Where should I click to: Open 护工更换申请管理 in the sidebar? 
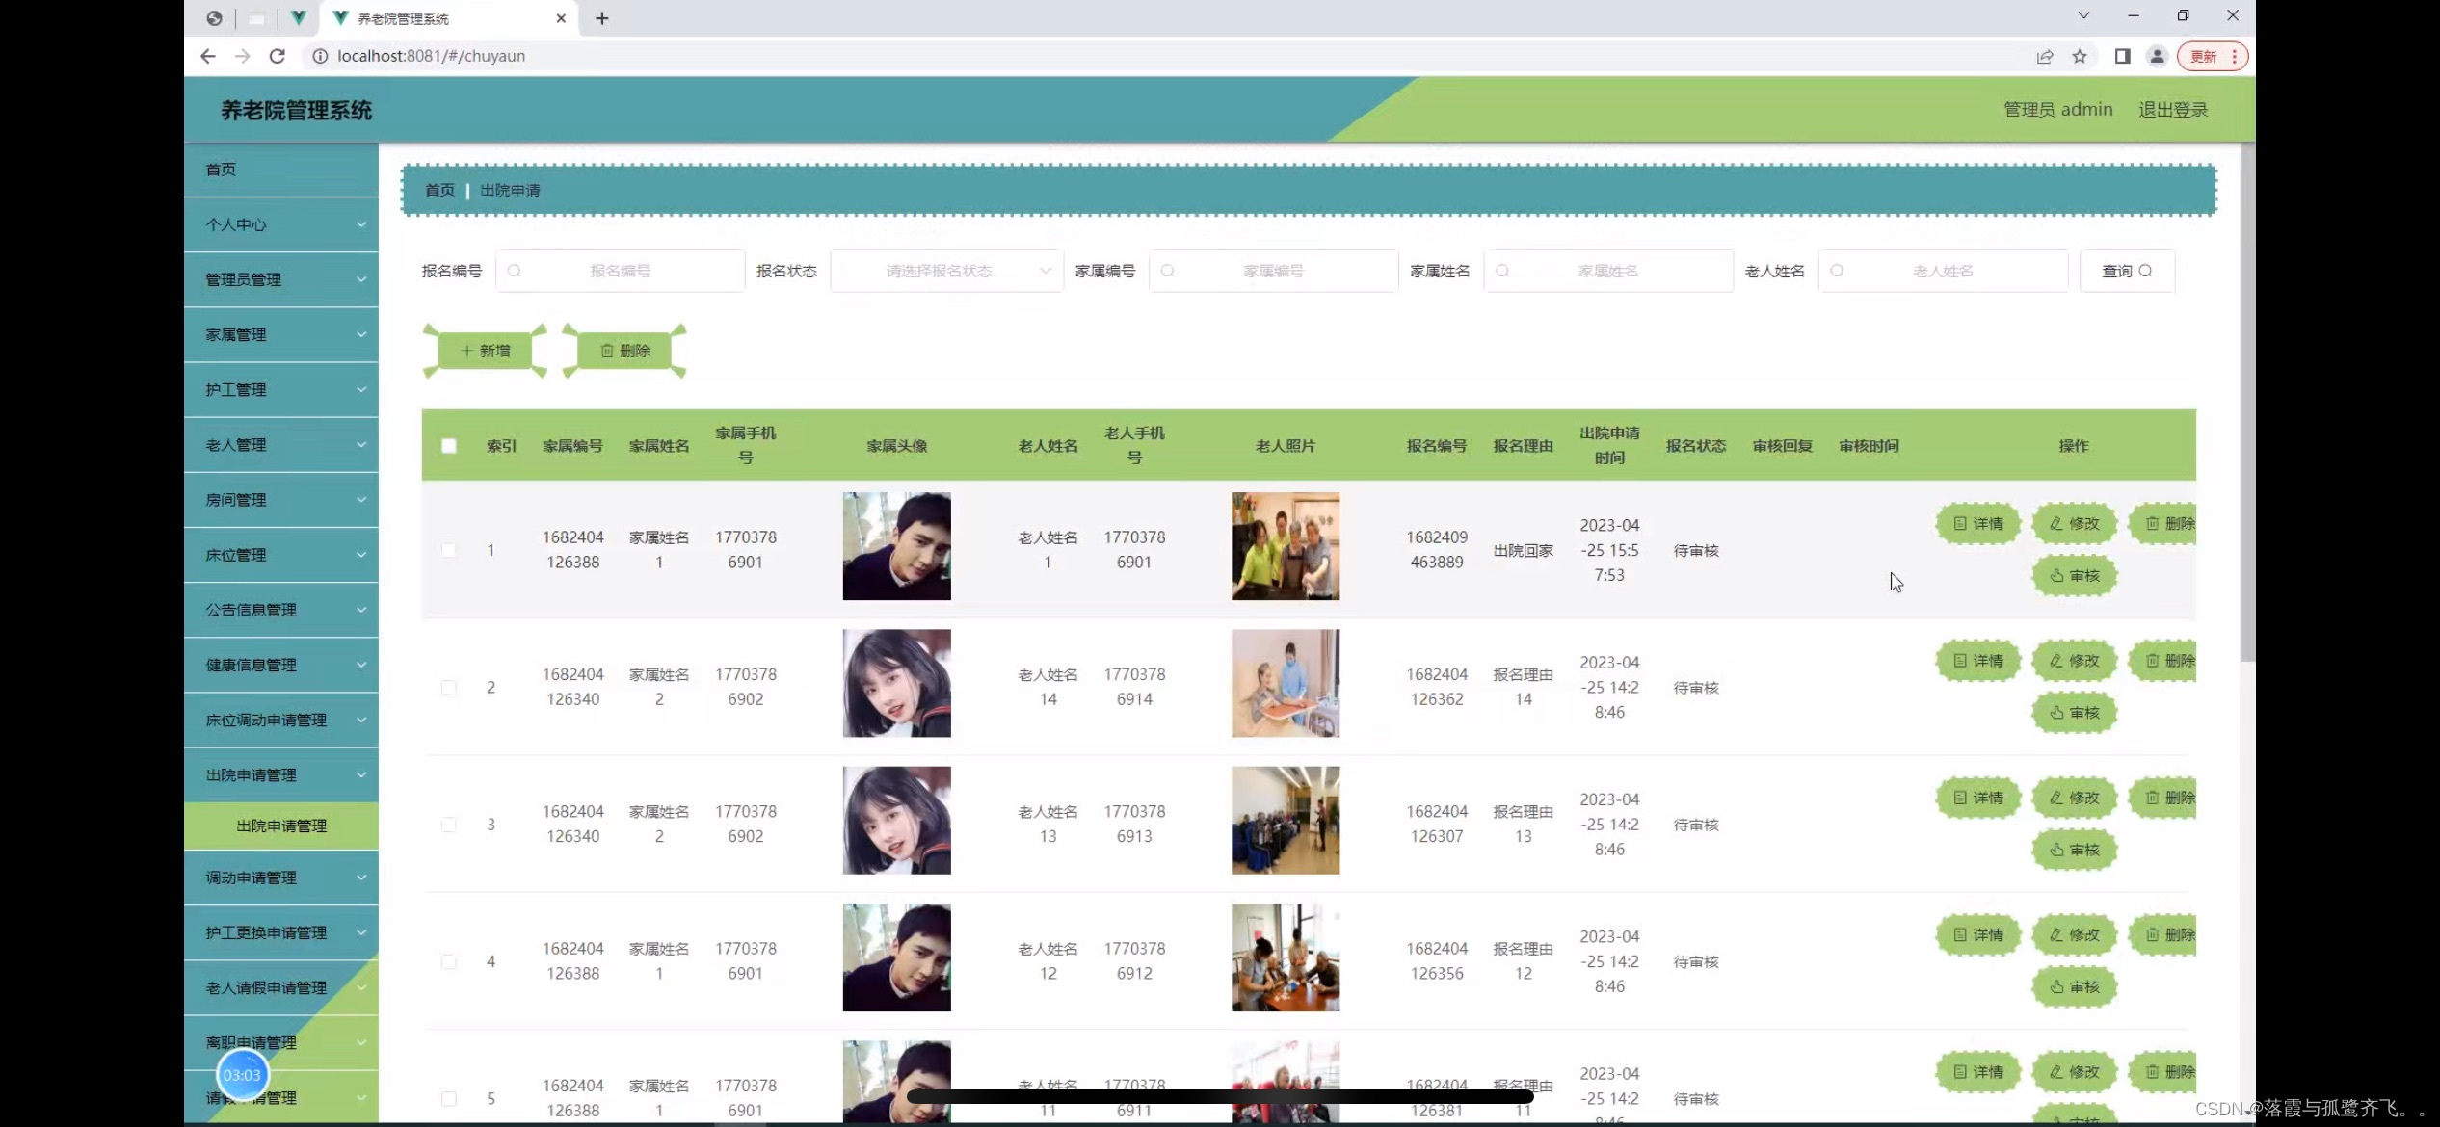point(281,932)
